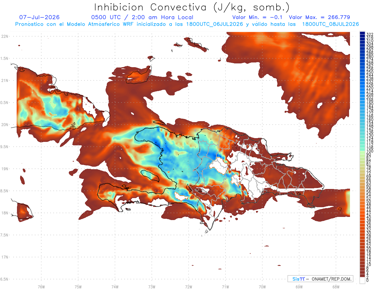Click the "9.5N" latitude label
This screenshot has width=377, height=291.
click(5, 147)
